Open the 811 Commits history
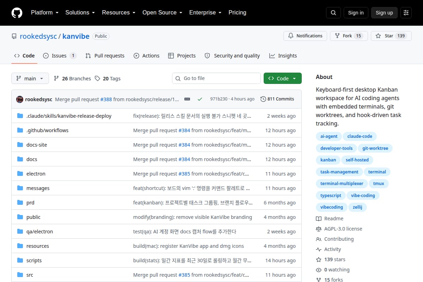This screenshot has width=423, height=282. pos(277,99)
